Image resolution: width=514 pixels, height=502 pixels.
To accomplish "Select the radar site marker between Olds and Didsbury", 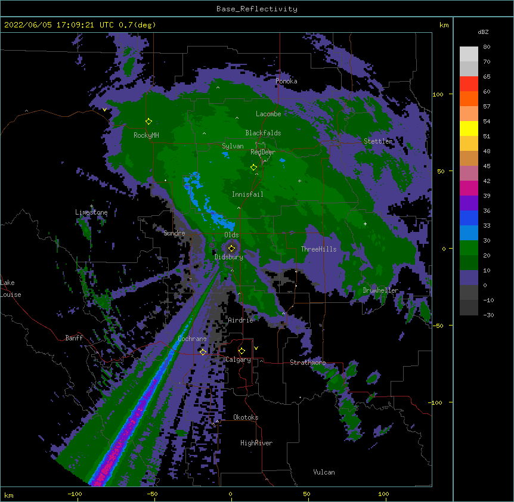I will [x=231, y=248].
